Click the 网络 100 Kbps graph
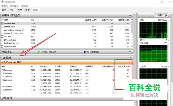 [153, 30]
